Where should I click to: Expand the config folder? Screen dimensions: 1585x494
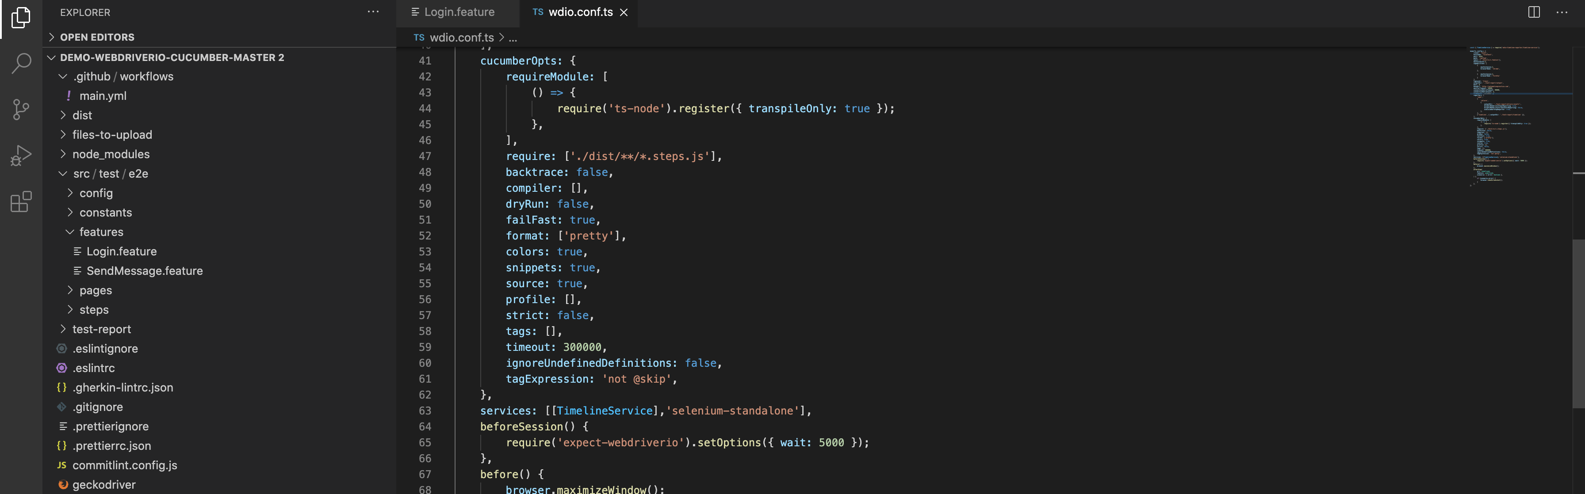point(69,193)
